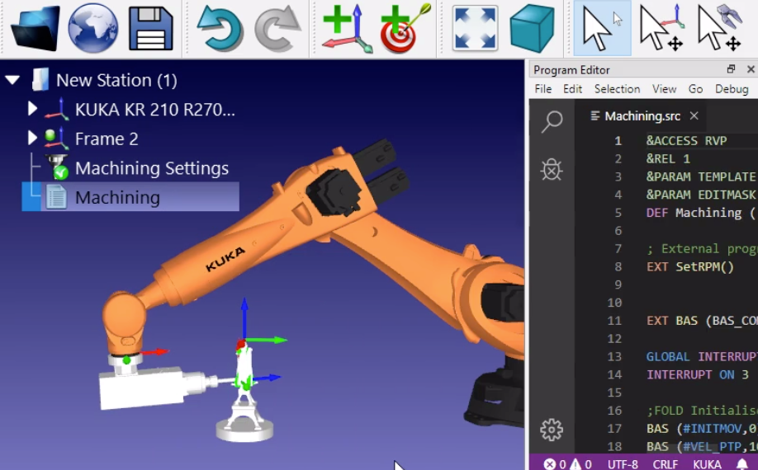
Task: Add a new reference frame
Action: tap(347, 29)
